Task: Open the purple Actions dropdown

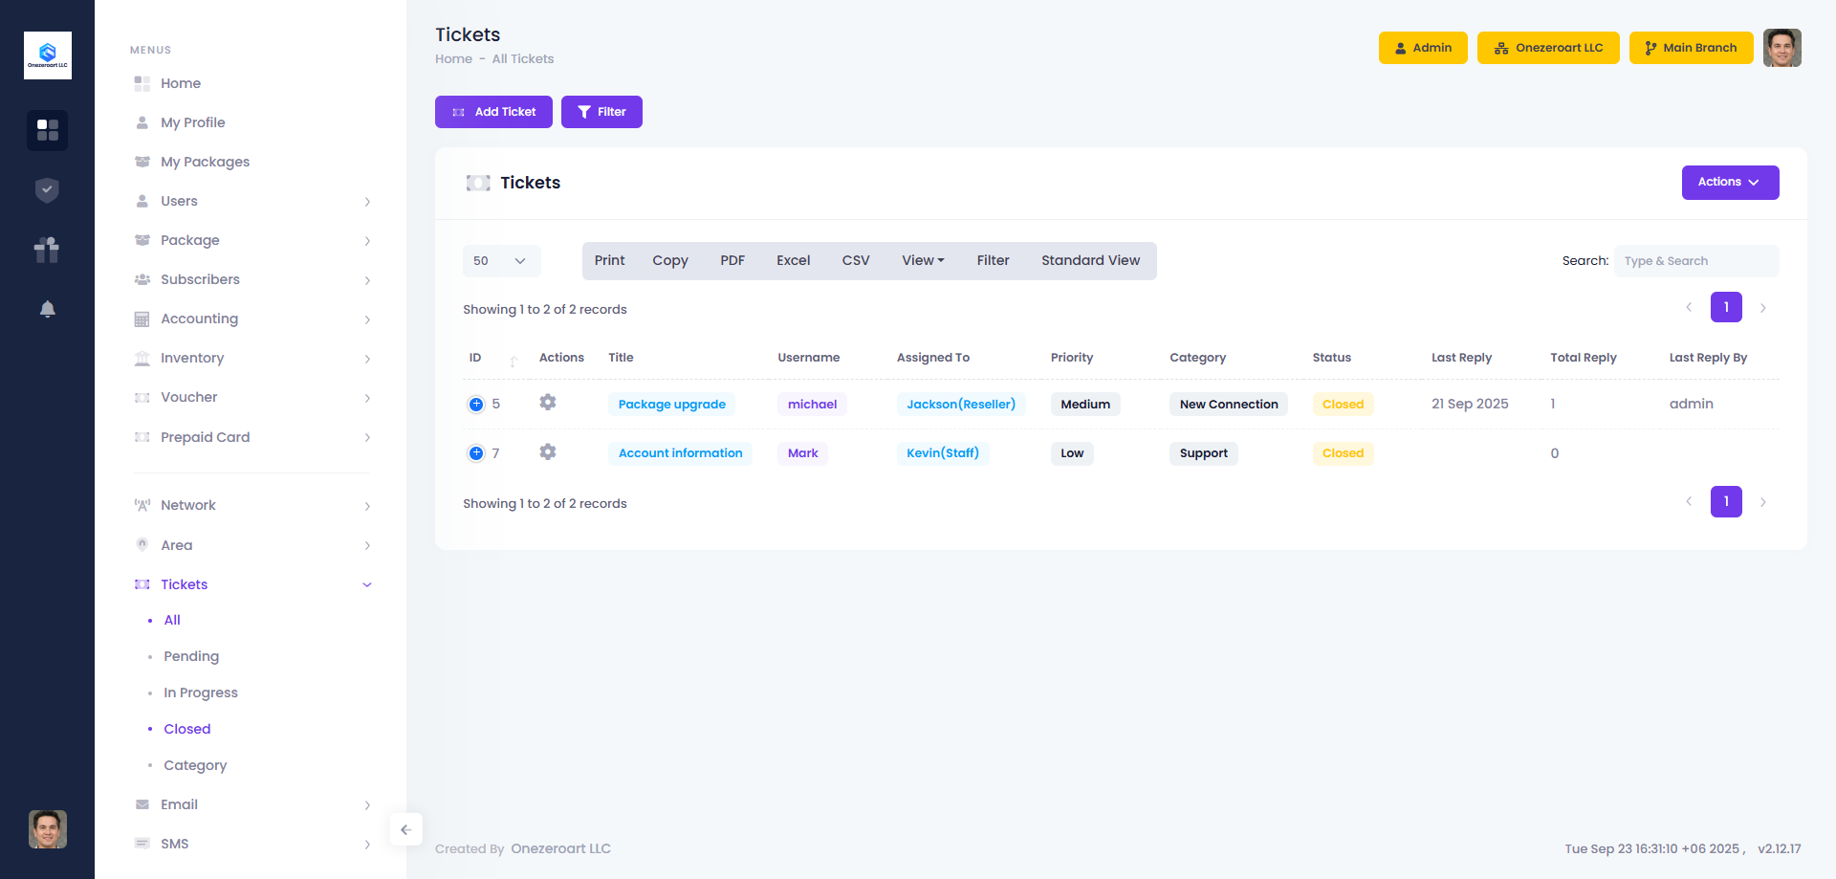Action: point(1729,183)
